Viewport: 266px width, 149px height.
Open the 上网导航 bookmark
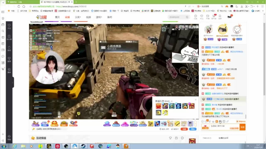(185, 11)
